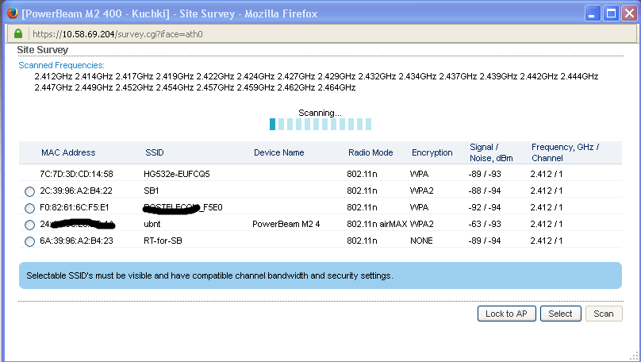This screenshot has height=362, width=641.
Task: Select radio button for SB1 network
Action: click(29, 191)
